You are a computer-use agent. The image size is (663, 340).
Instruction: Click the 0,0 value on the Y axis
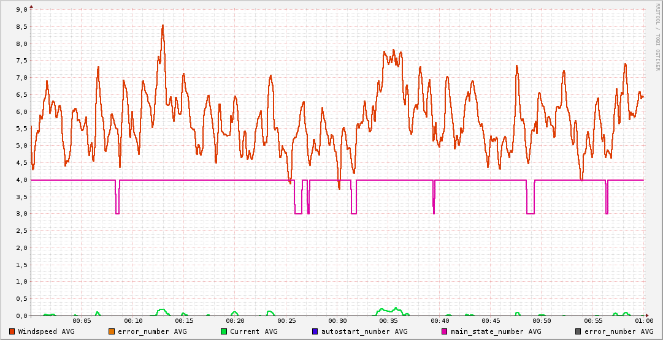click(x=20, y=316)
